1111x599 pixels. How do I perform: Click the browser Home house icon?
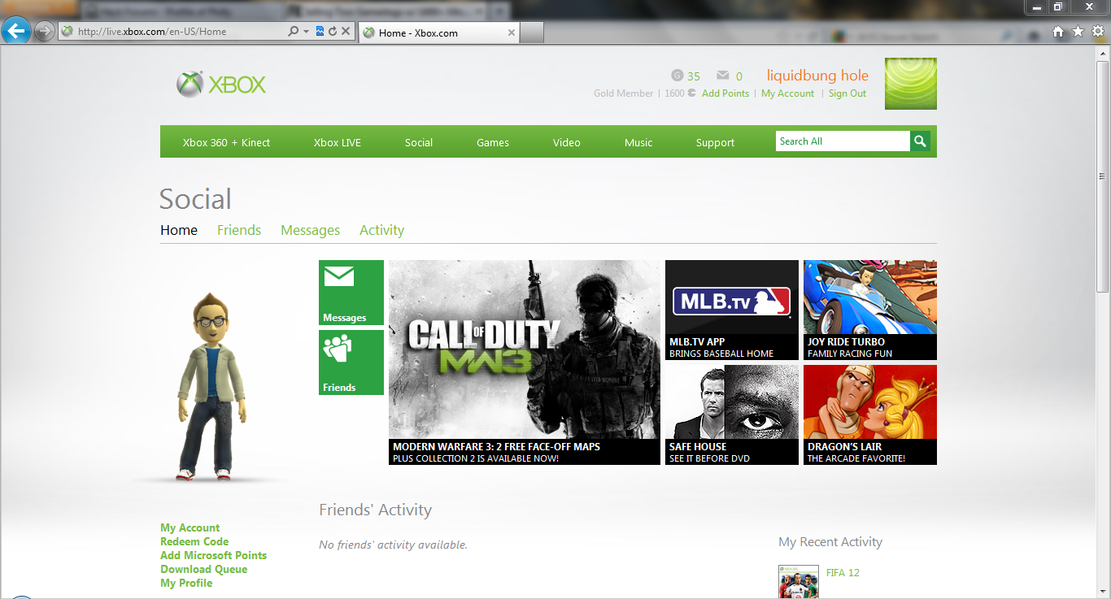point(1058,32)
